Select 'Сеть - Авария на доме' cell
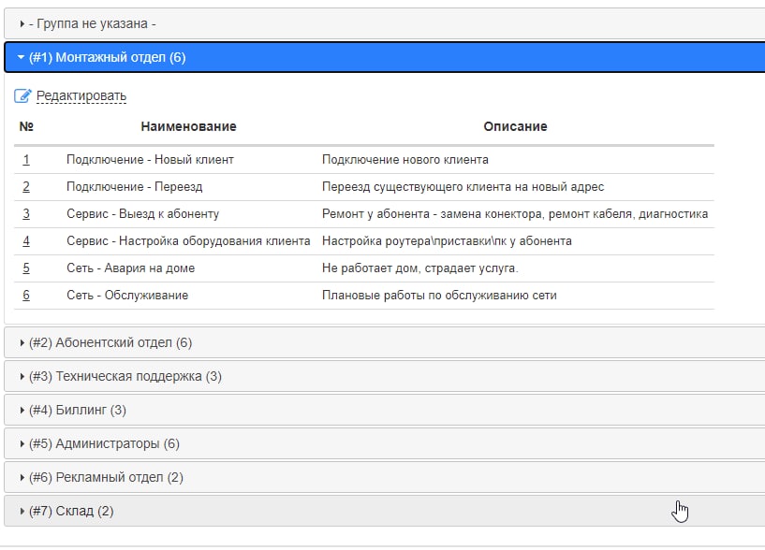 pyautogui.click(x=130, y=268)
